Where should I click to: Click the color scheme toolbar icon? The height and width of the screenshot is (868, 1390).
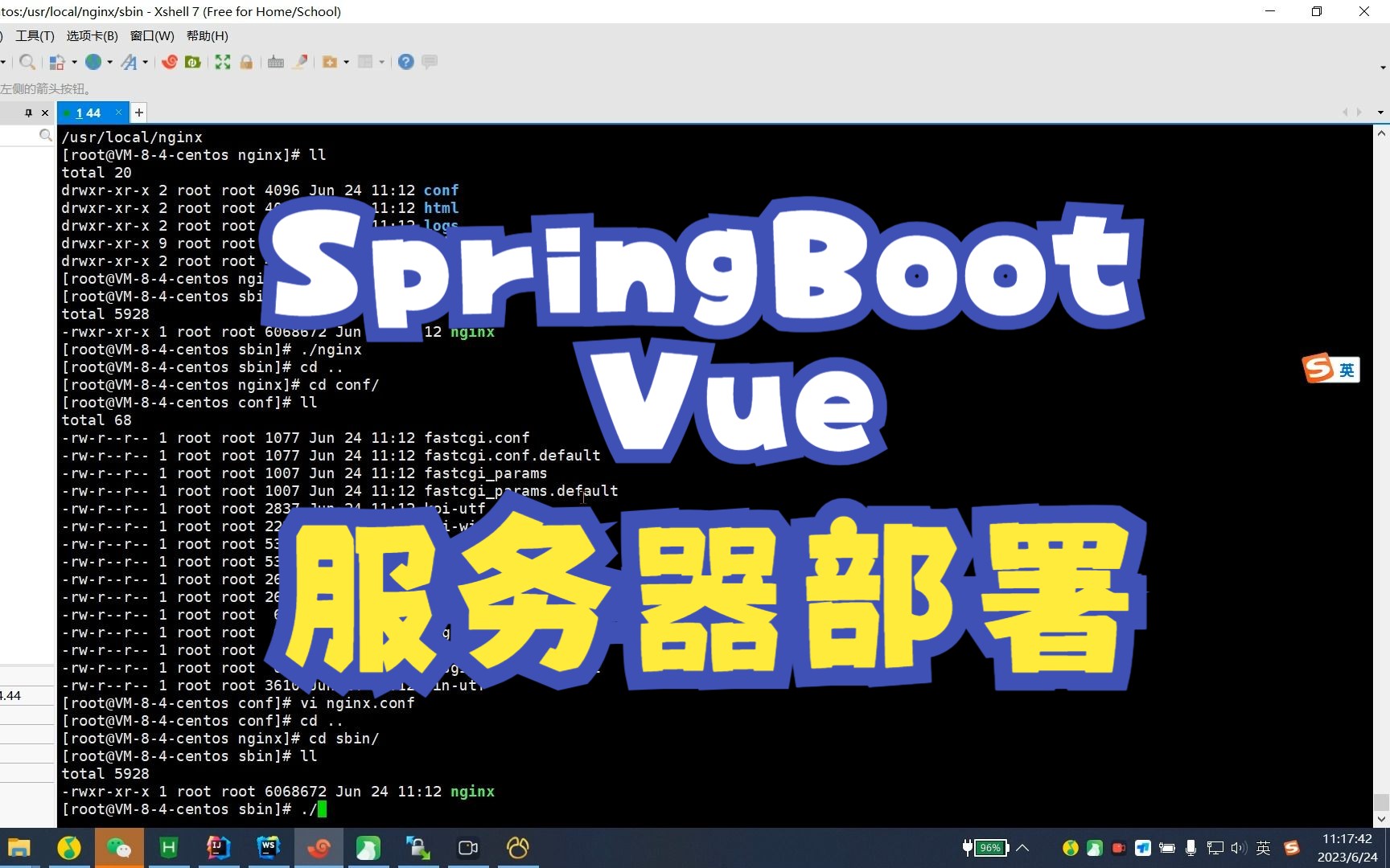tap(57, 62)
